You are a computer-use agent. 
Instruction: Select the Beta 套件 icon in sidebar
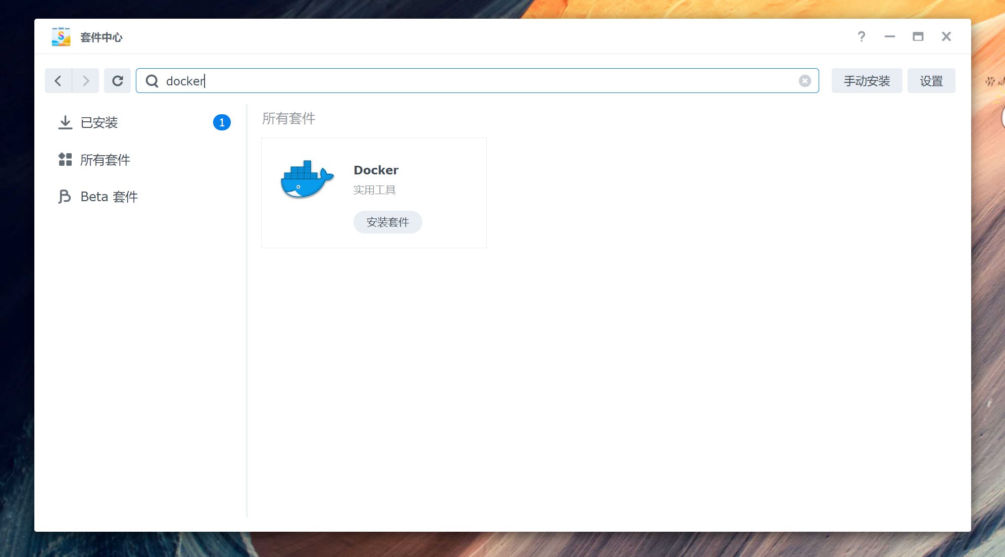[x=65, y=197]
